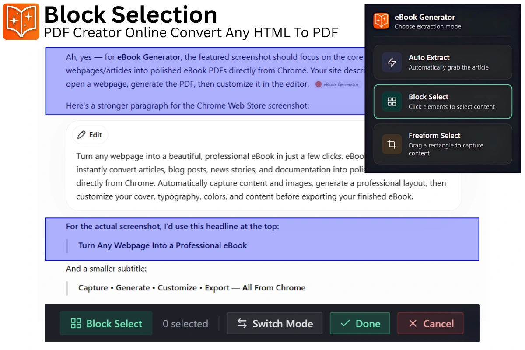Choose the Auto Extract mode card

click(x=443, y=62)
